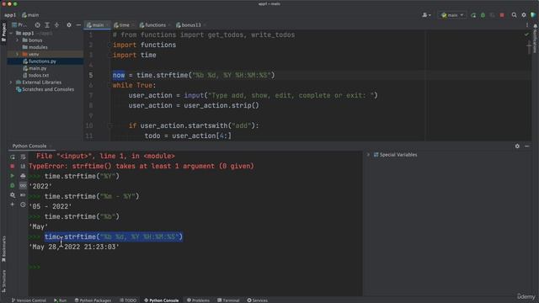Screen dimensions: 539x303
Task: Open Python Console bottom tab
Action: pos(161,300)
